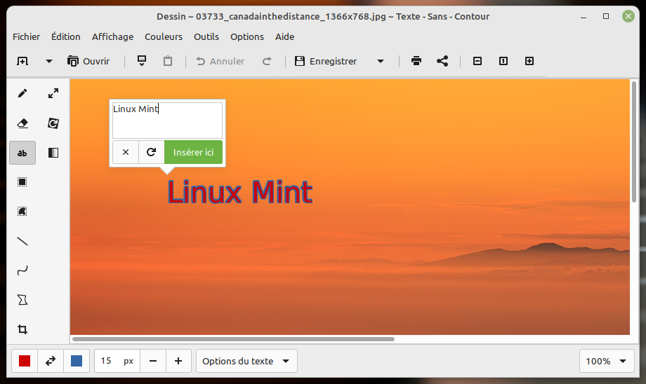Cancel text entry with the X button

pyautogui.click(x=126, y=152)
